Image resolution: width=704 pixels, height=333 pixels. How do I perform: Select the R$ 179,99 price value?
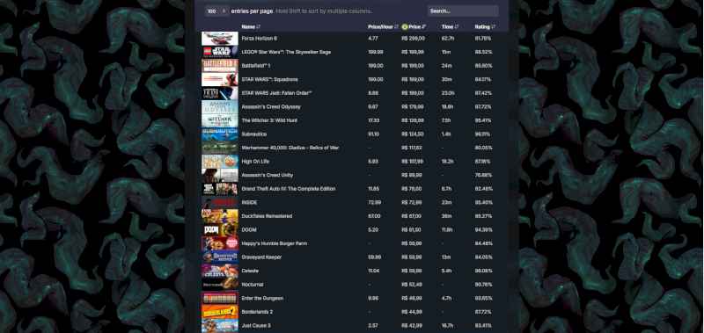[413, 106]
